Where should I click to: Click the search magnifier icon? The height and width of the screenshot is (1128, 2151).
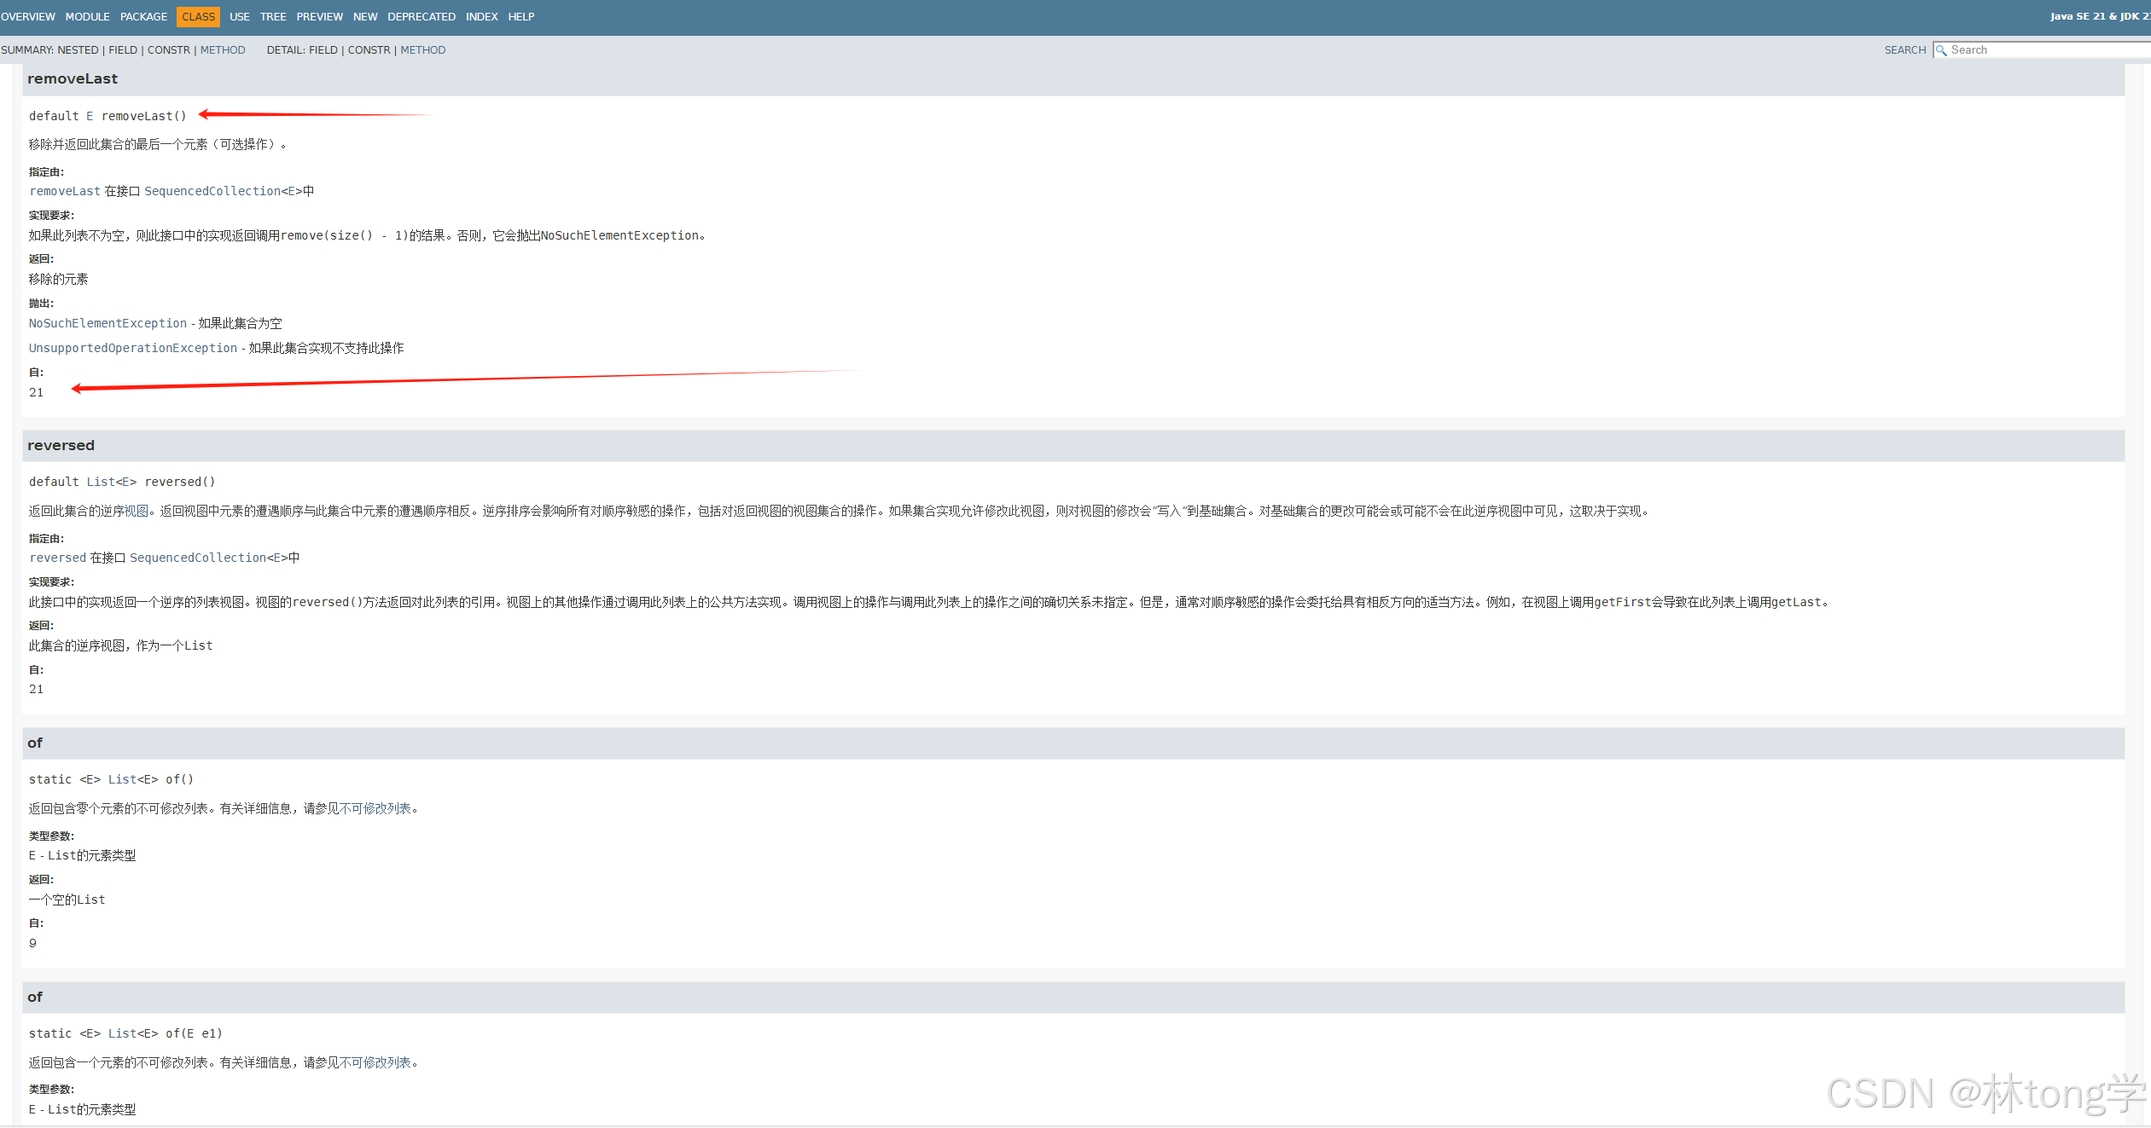(x=1942, y=49)
